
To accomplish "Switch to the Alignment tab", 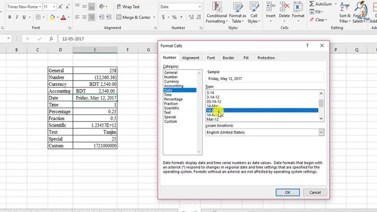I will [190, 58].
